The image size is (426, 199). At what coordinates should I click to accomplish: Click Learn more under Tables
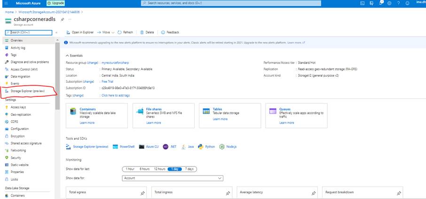pos(220,119)
